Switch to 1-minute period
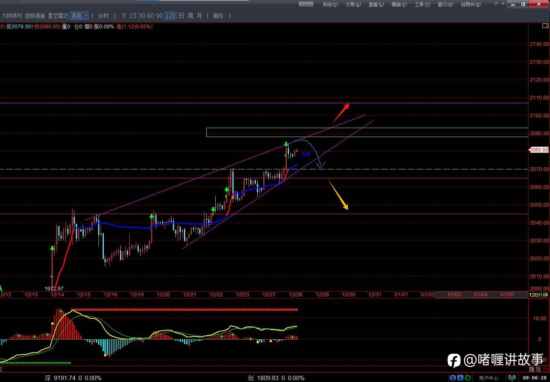The height and width of the screenshot is (382, 550). coord(115,16)
